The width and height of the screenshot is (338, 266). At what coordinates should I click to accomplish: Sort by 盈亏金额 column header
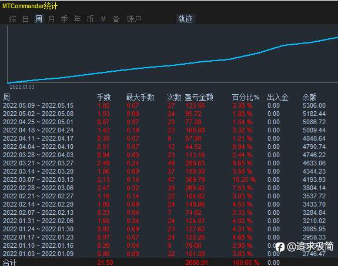click(199, 97)
